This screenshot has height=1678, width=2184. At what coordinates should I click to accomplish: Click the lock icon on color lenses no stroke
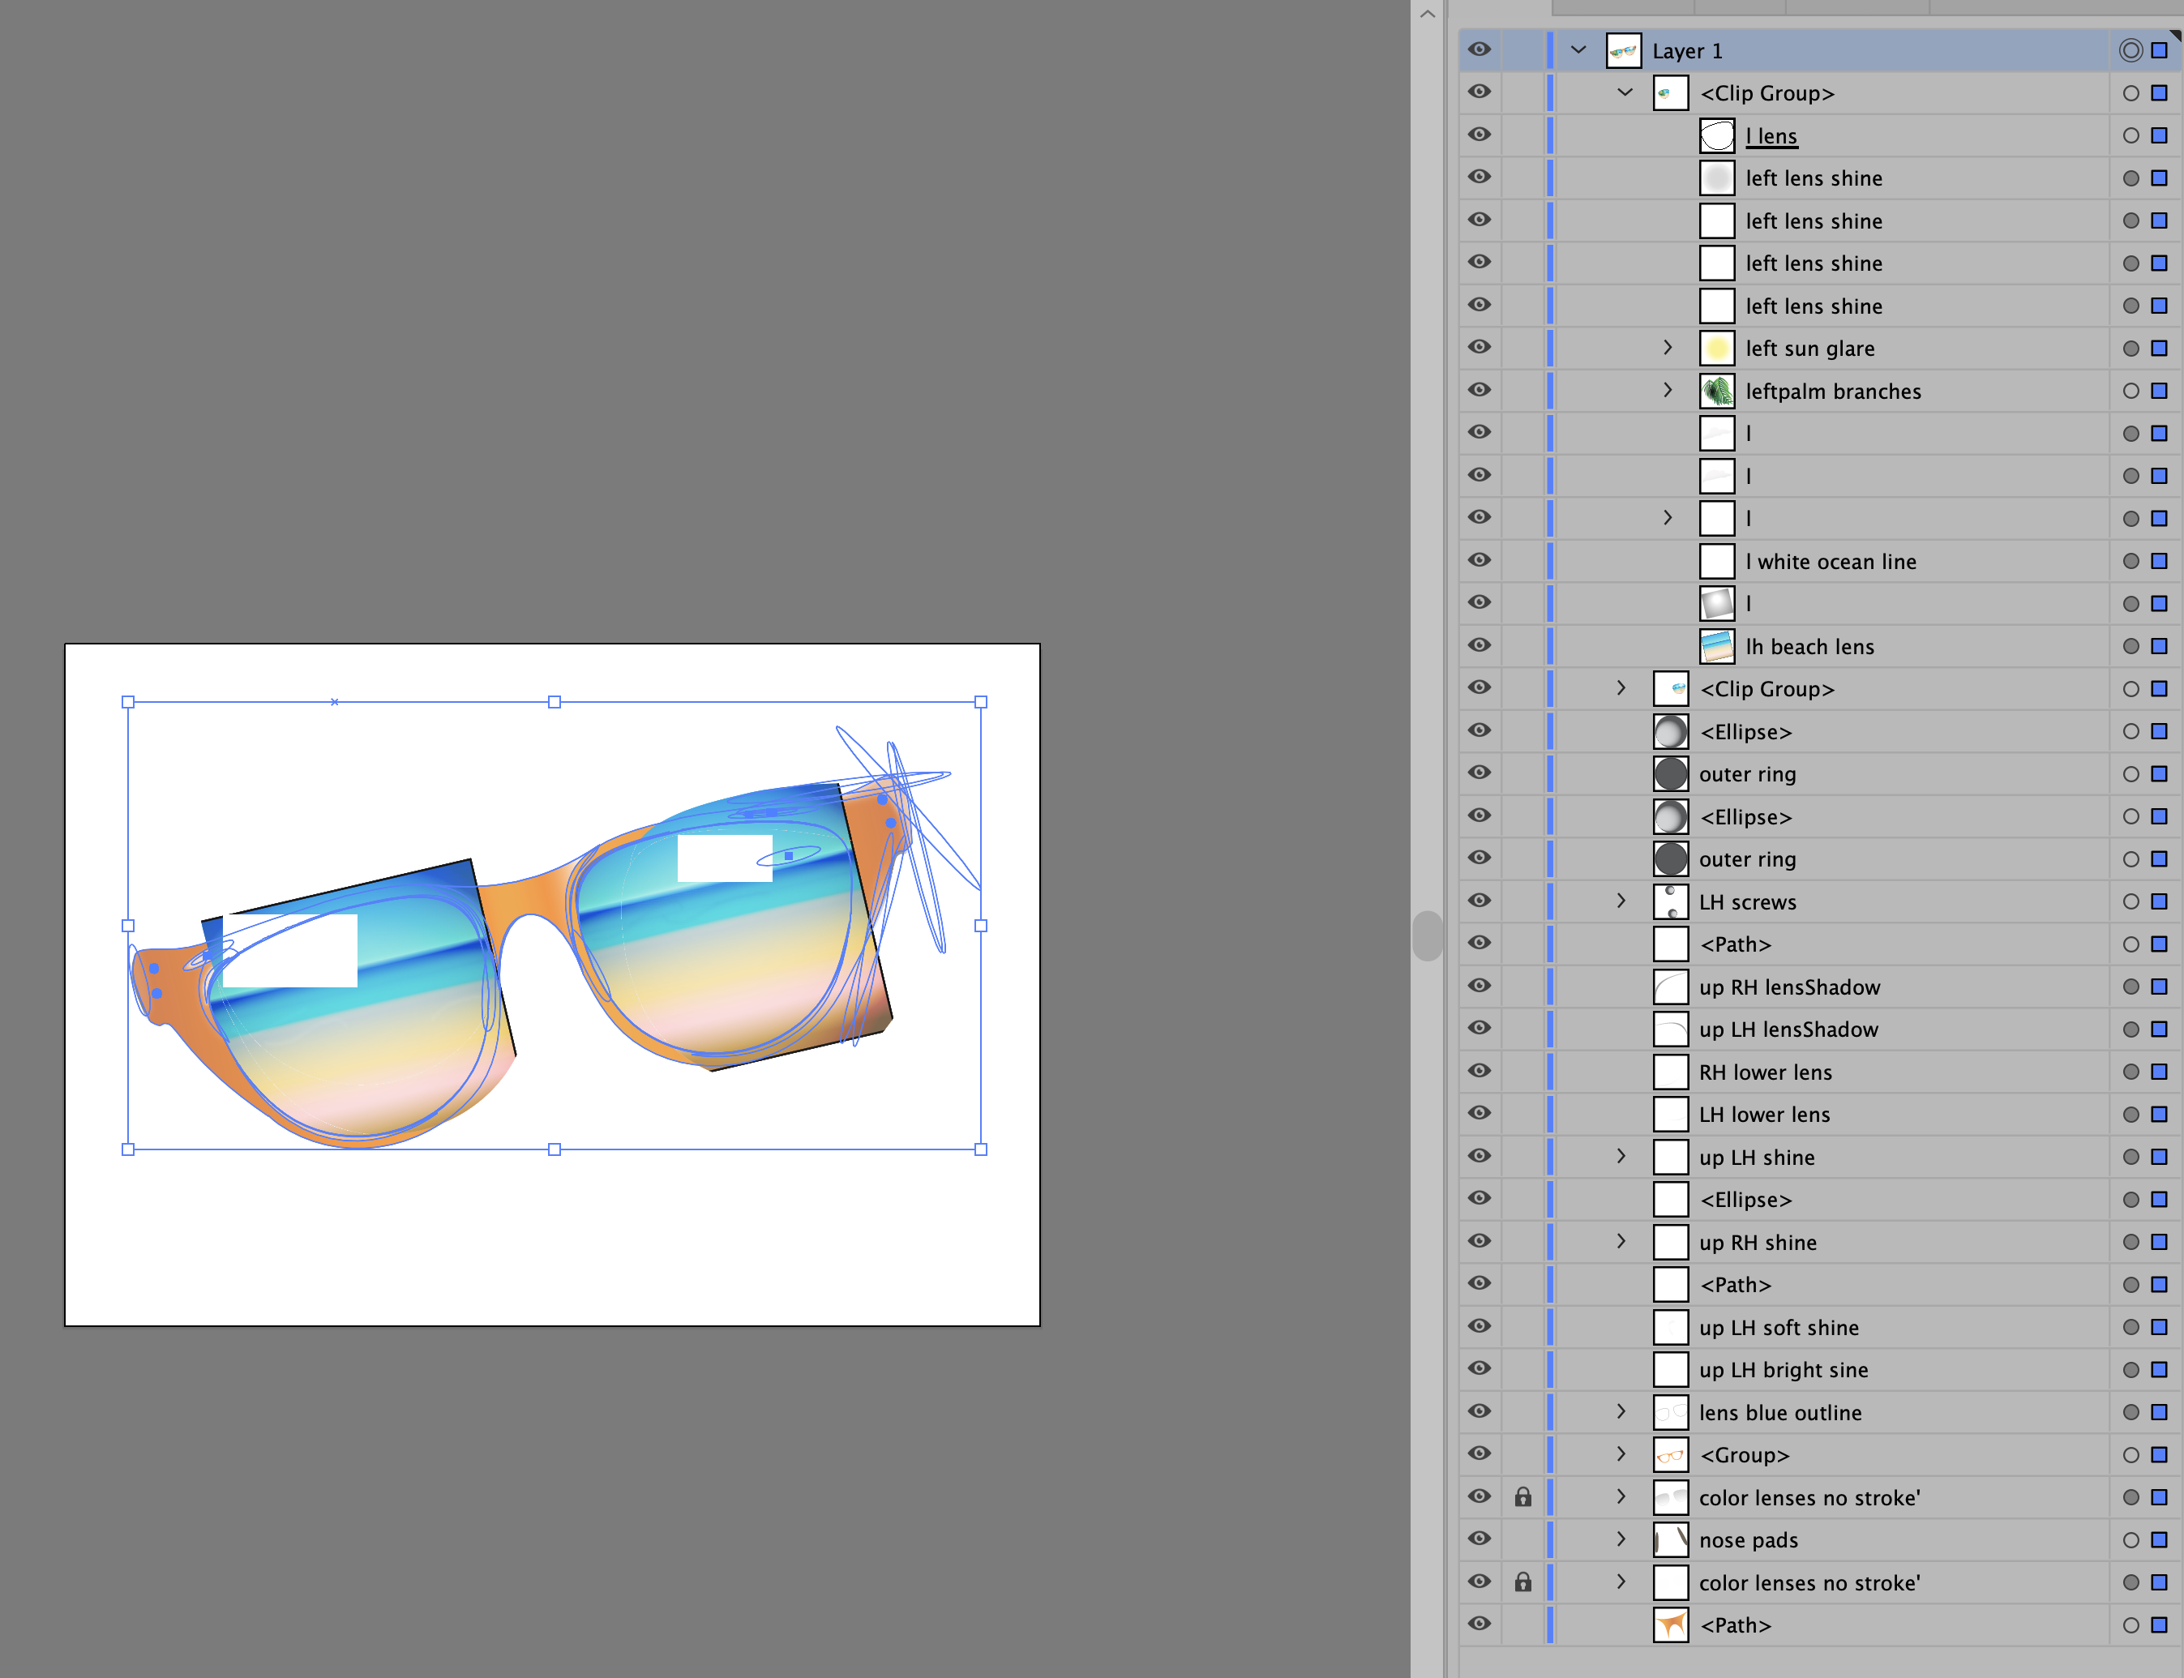click(x=1519, y=1496)
